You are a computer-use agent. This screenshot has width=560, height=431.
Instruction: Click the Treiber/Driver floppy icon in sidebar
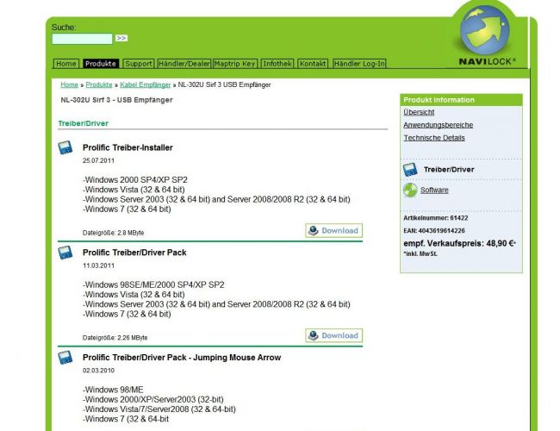[x=410, y=170]
